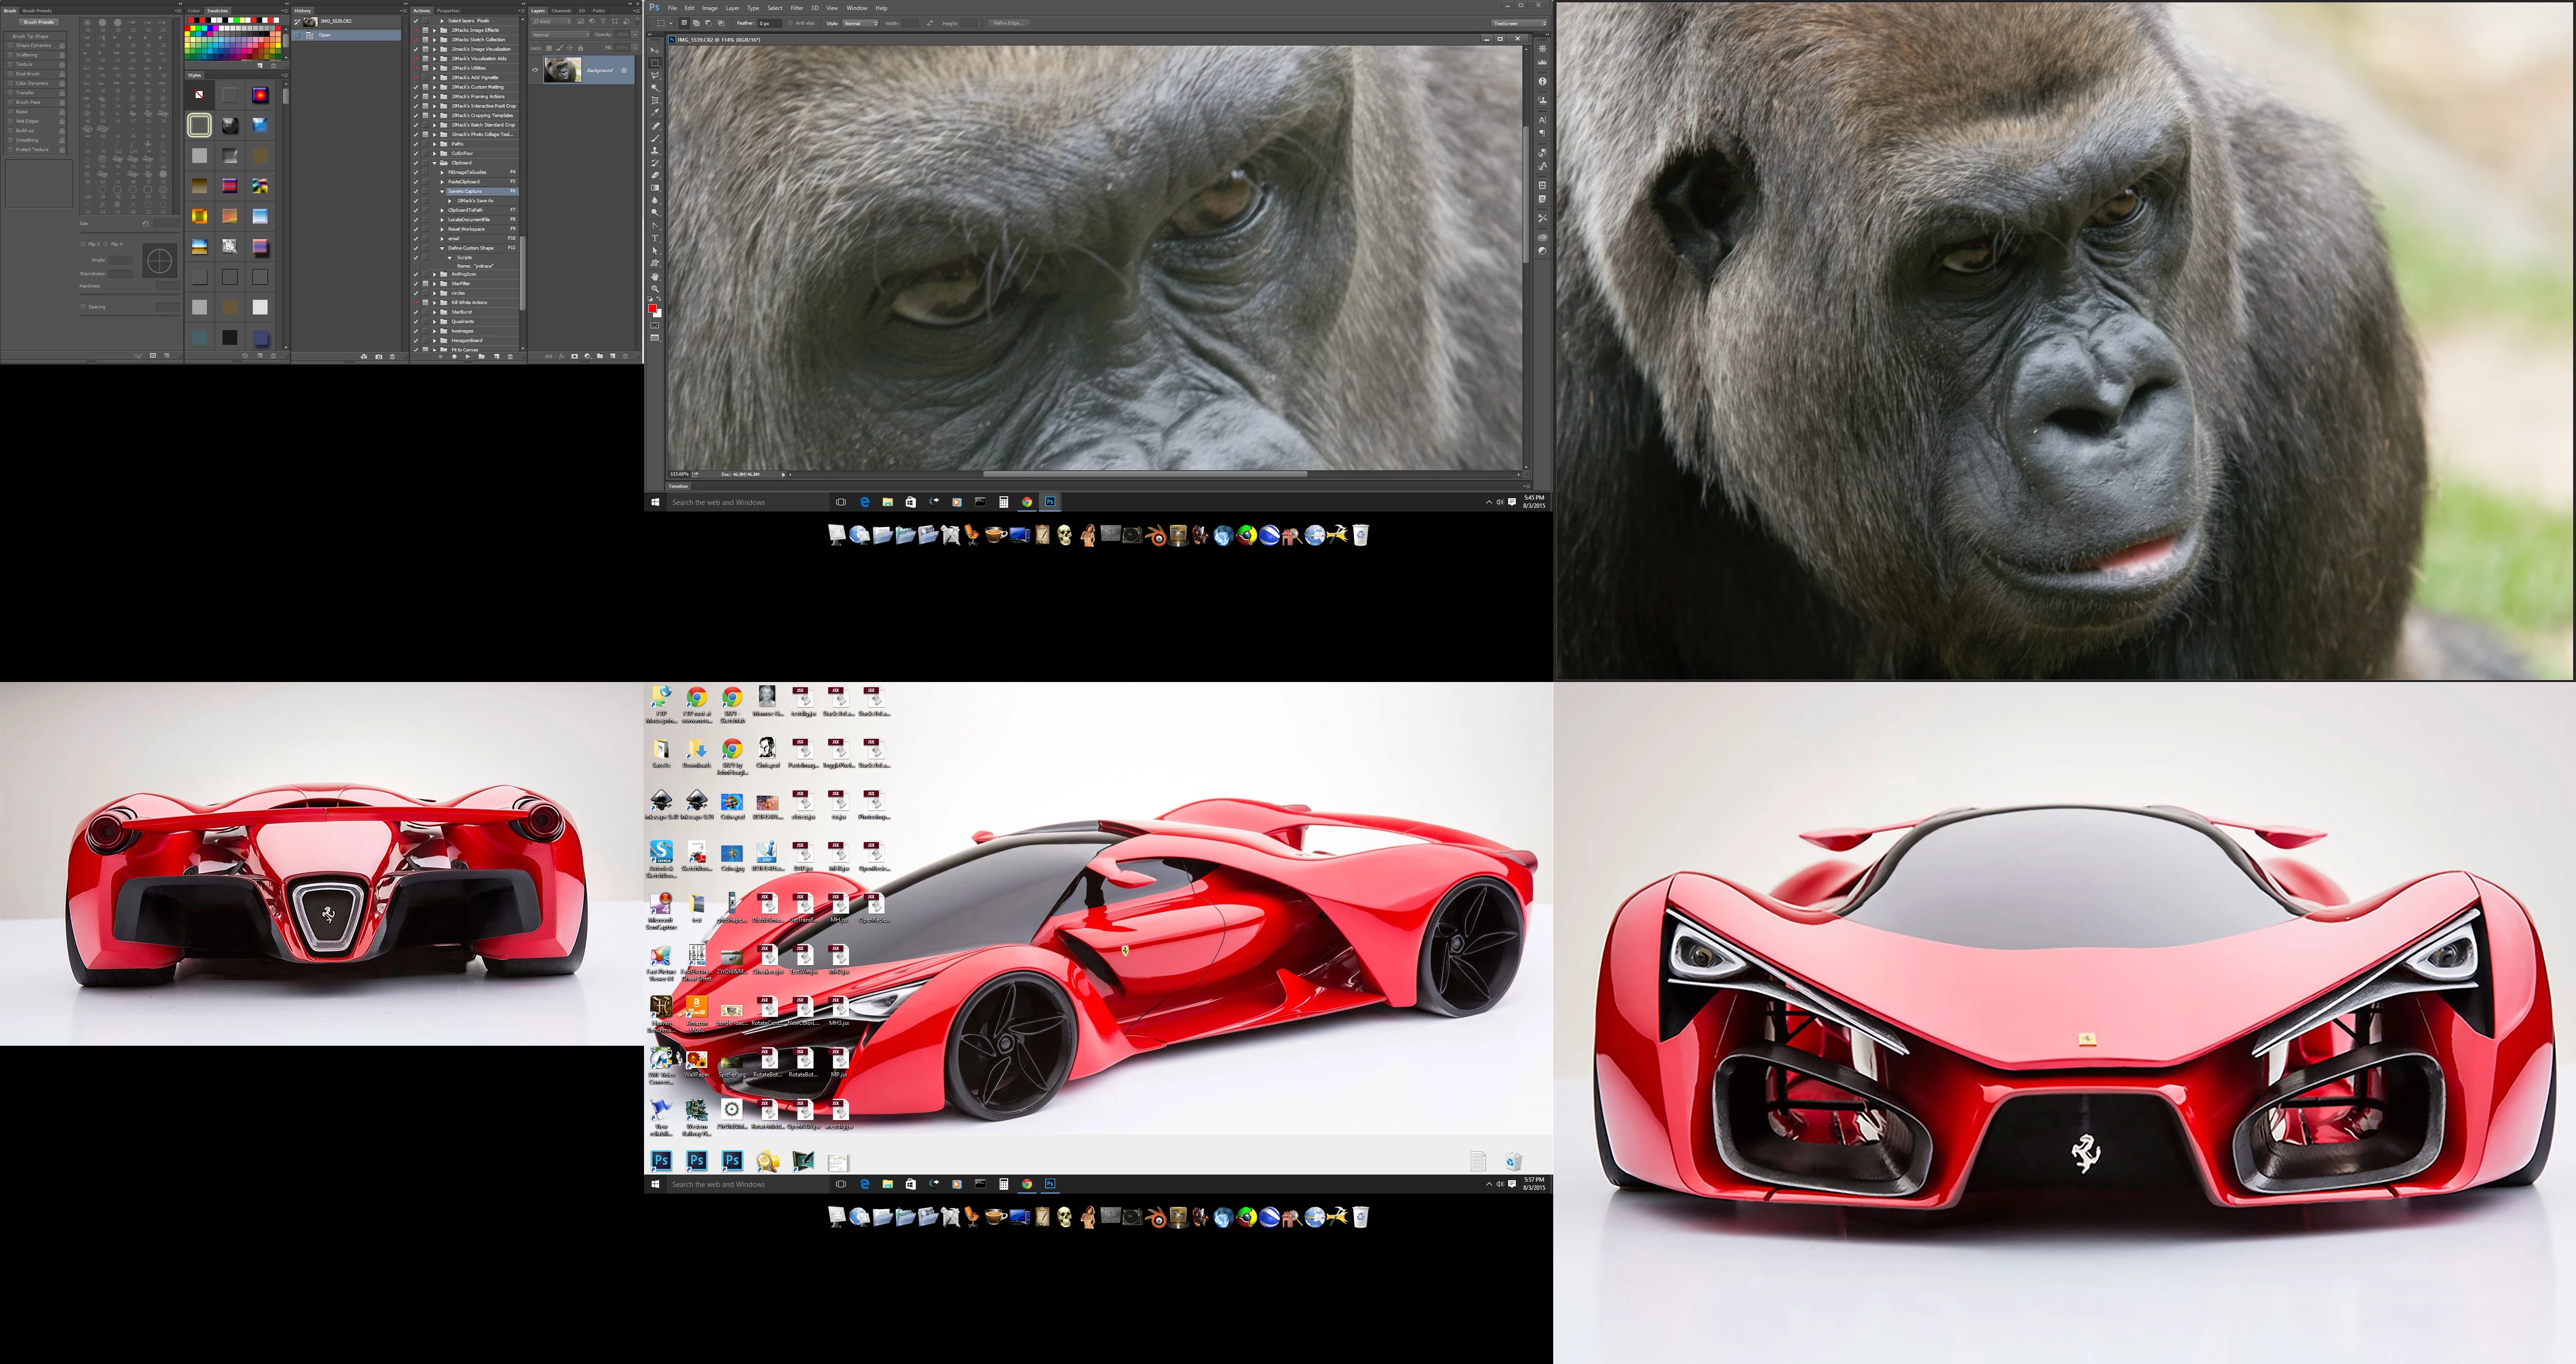Select the Eraser tool
Screen dimensions: 2576x1364
655,175
